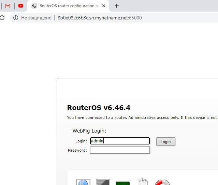Click the address bar URL
The height and width of the screenshot is (185, 218).
point(100,18)
